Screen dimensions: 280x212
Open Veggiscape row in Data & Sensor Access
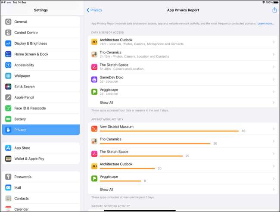[181, 92]
